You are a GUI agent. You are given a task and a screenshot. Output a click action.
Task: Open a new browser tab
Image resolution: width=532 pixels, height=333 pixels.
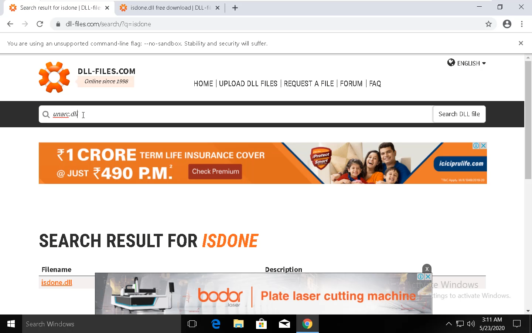[235, 8]
